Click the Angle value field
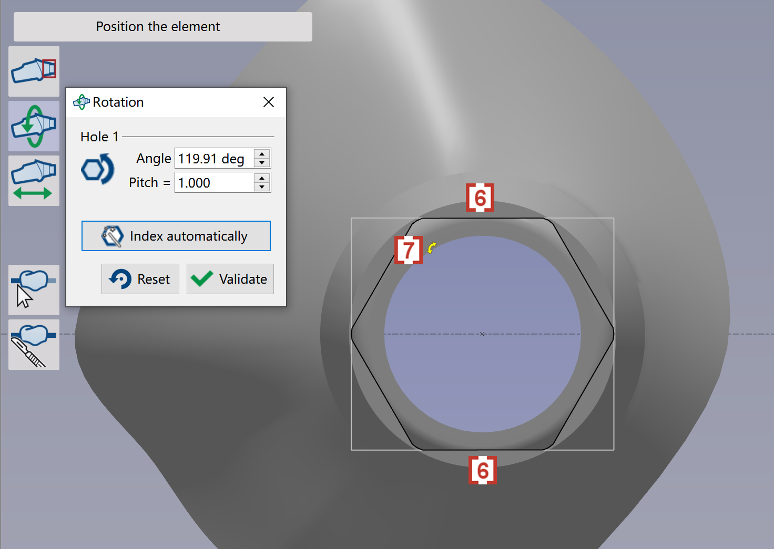The image size is (774, 549). (214, 159)
